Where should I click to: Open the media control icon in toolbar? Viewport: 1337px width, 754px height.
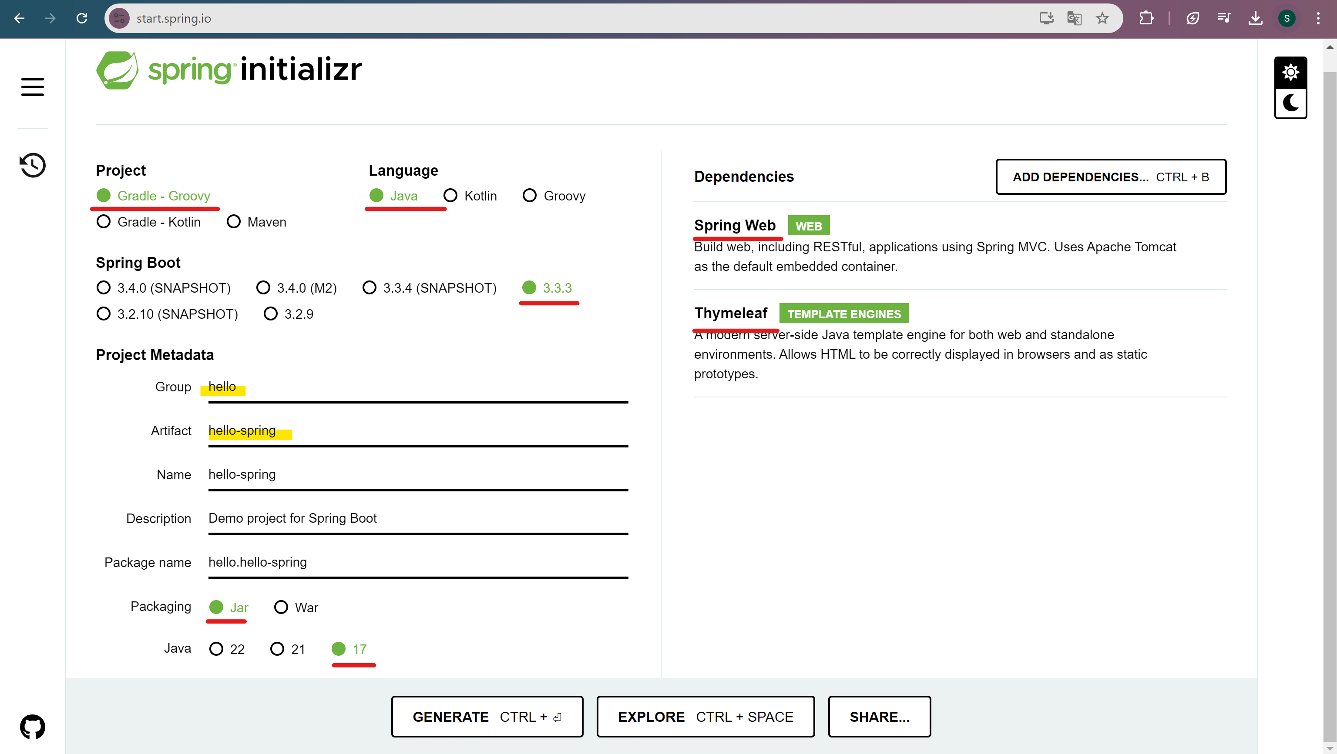(x=1224, y=19)
